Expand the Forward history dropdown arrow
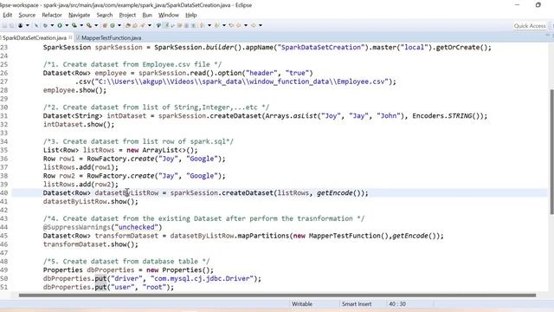The image size is (554, 312). pos(261,25)
